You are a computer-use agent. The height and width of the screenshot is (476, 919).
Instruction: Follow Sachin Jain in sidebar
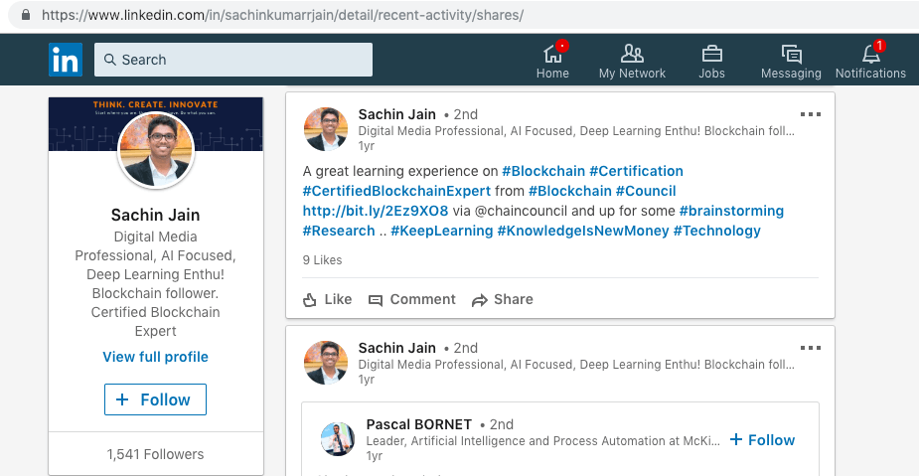click(x=155, y=399)
